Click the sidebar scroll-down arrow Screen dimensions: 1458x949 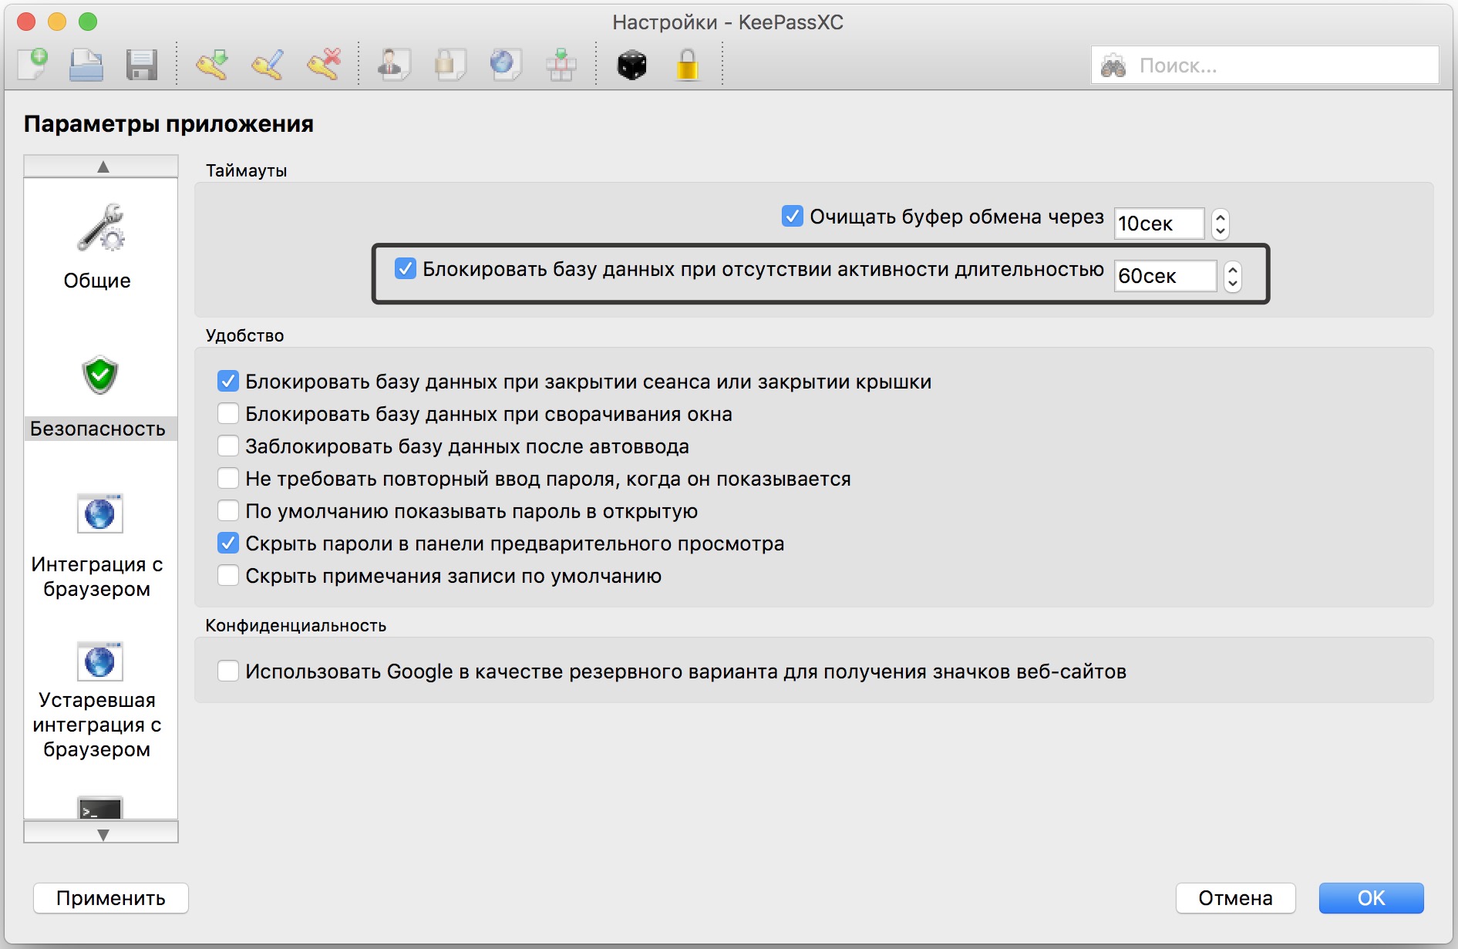(x=102, y=833)
